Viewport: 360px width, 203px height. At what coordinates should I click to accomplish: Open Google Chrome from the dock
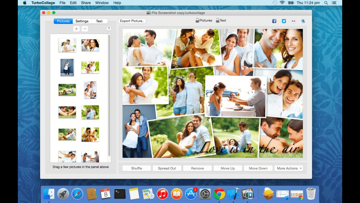click(219, 193)
